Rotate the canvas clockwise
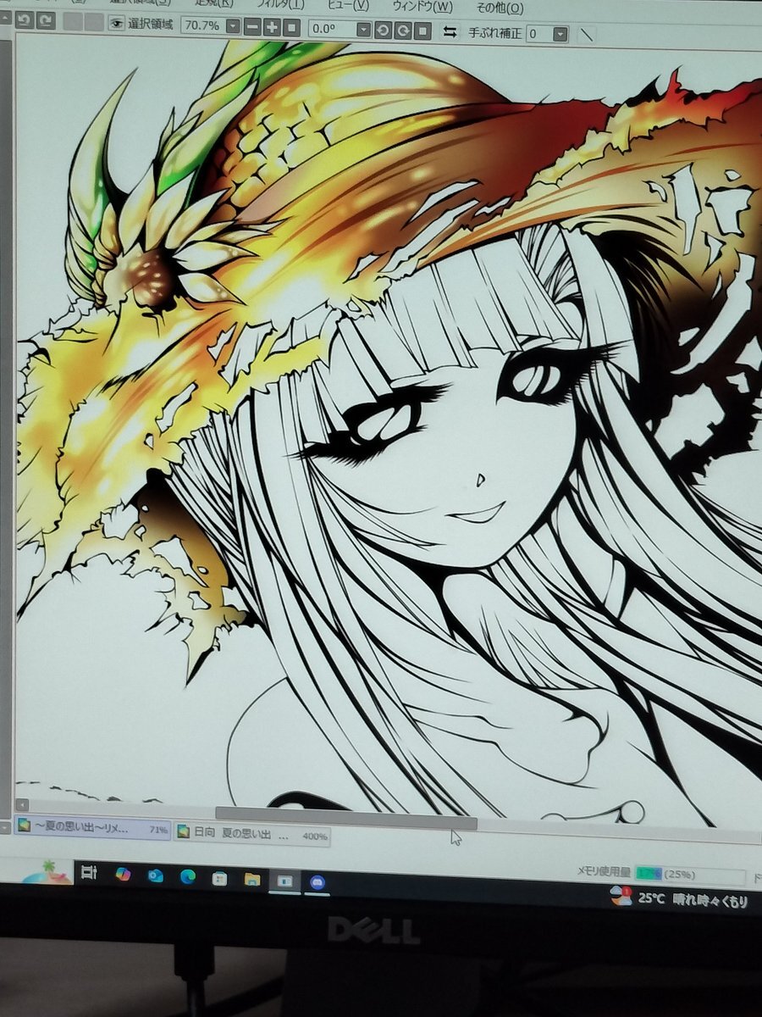Viewport: 762px width, 1017px height. (x=403, y=31)
